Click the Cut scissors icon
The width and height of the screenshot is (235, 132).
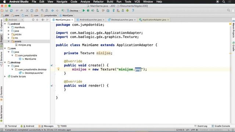point(27,11)
